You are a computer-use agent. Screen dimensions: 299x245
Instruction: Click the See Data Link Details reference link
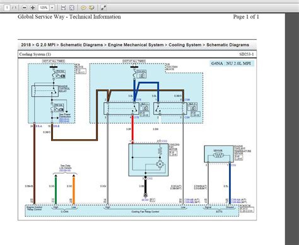(x=65, y=168)
